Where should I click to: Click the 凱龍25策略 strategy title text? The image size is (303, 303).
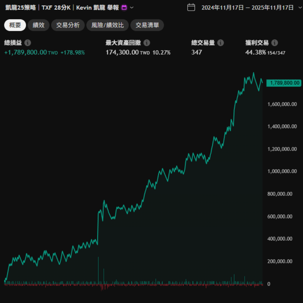(x=21, y=8)
